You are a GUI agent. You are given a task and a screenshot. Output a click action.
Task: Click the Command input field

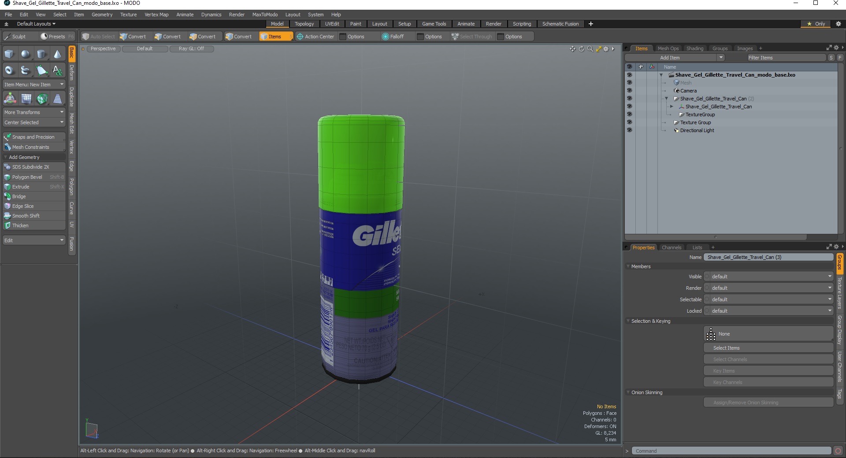[x=731, y=451]
